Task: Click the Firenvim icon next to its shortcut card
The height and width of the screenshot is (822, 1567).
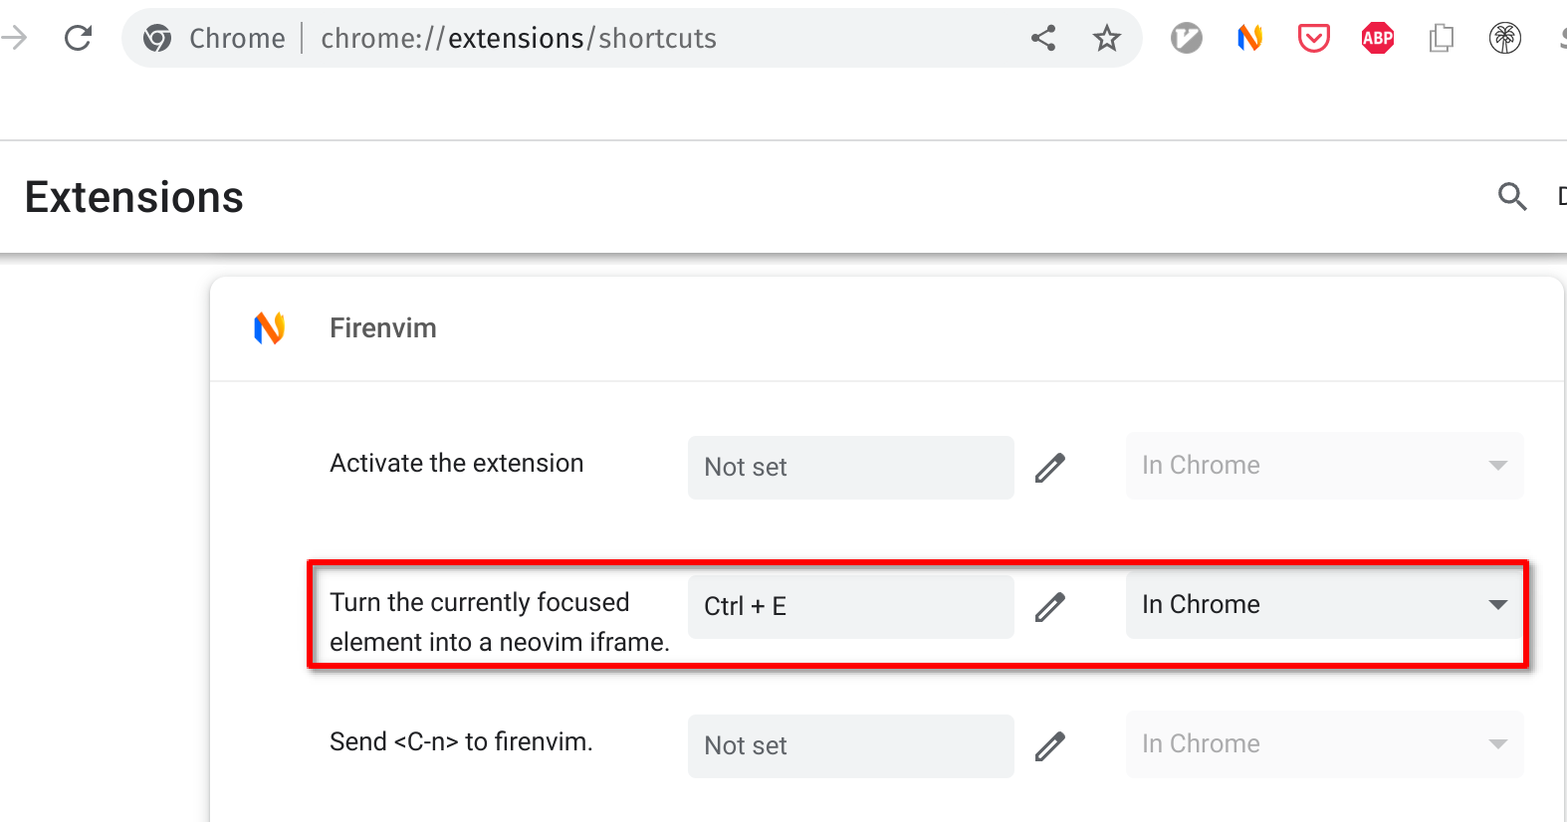Action: coord(267,326)
